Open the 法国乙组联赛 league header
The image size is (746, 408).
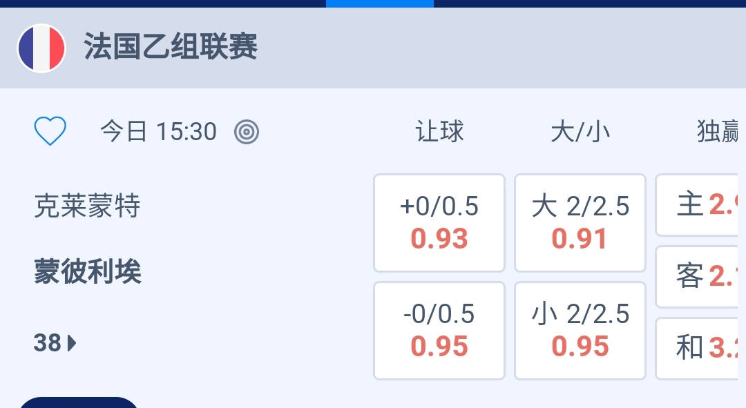[x=171, y=48]
